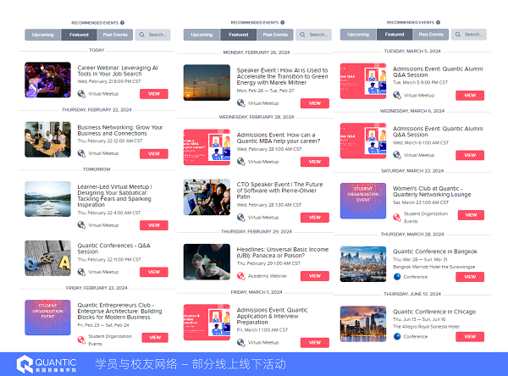This screenshot has width=508, height=376.
Task: Click VIEW for Wed March 6 Alumni Q&A
Action: pos(470,155)
